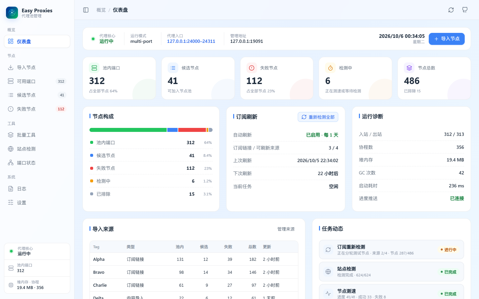
Task: Select the Bravo source row
Action: click(194, 272)
